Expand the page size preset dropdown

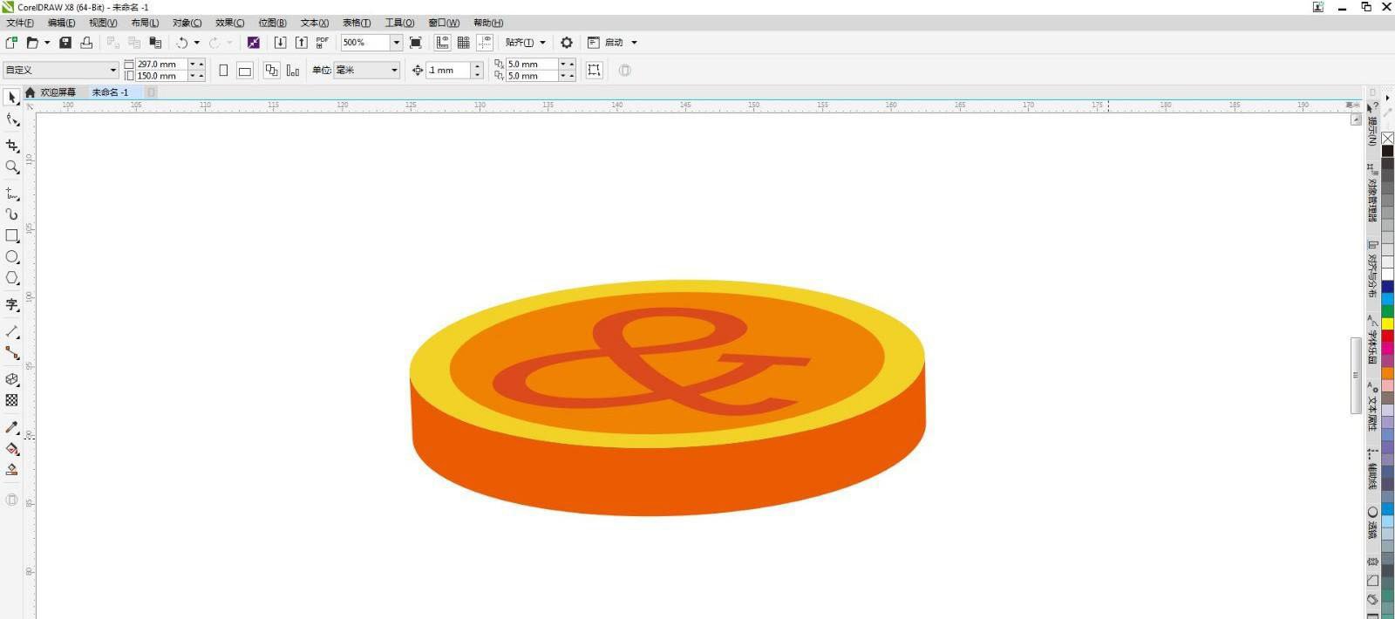click(x=112, y=71)
